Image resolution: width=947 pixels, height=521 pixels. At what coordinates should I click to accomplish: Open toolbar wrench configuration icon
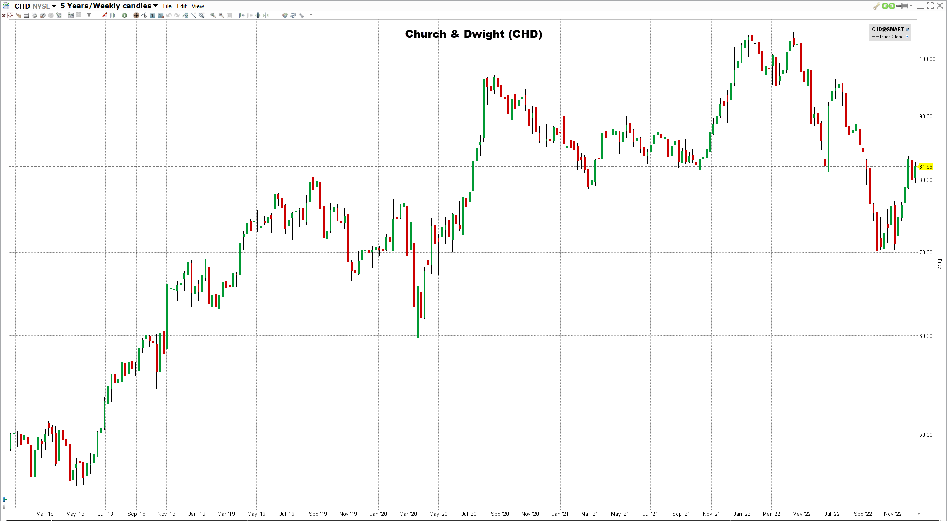pos(301,15)
